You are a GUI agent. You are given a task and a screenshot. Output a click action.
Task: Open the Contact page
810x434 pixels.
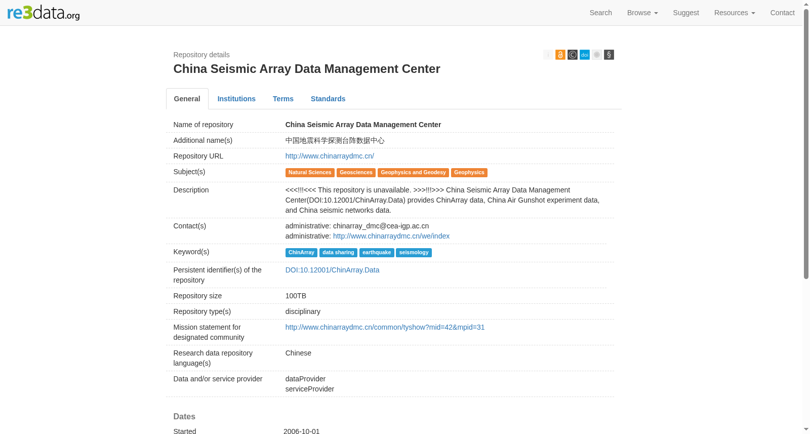coord(782,13)
